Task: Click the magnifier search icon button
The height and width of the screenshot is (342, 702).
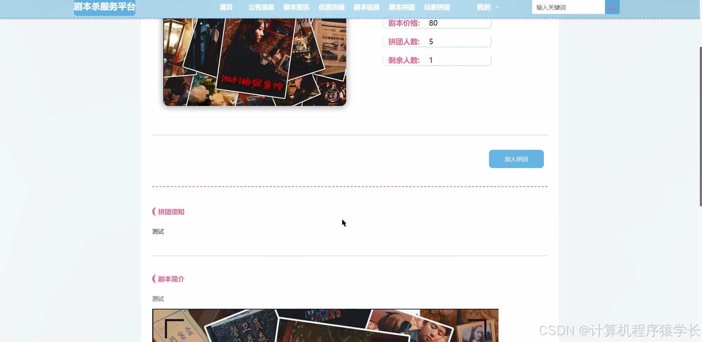Action: pyautogui.click(x=612, y=7)
